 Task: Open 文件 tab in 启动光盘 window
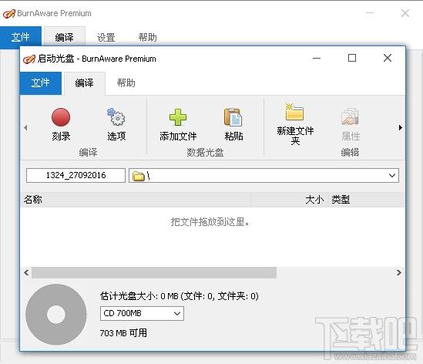tap(41, 83)
